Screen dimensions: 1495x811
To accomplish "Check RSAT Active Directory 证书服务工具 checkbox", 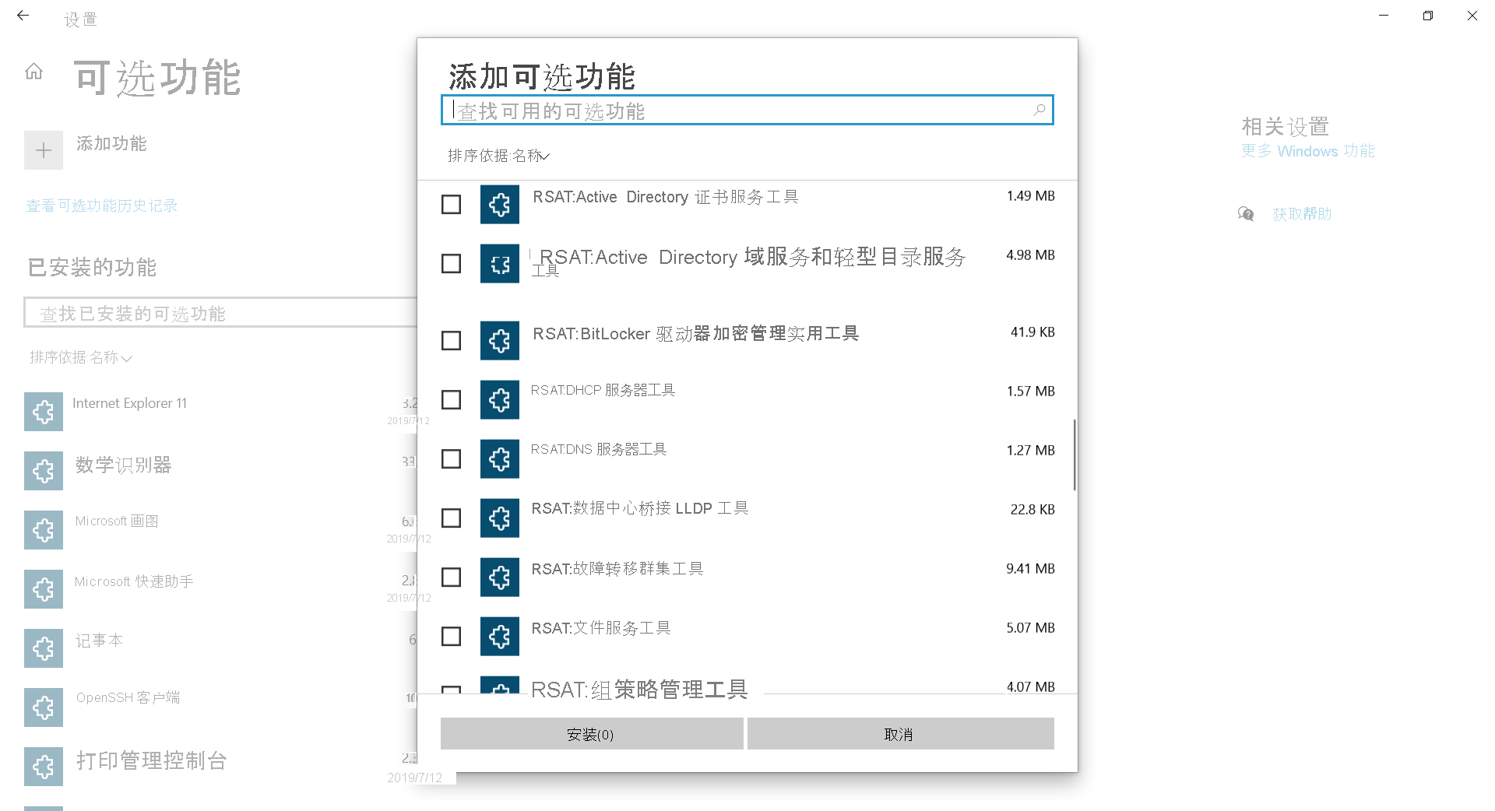I will click(x=451, y=205).
